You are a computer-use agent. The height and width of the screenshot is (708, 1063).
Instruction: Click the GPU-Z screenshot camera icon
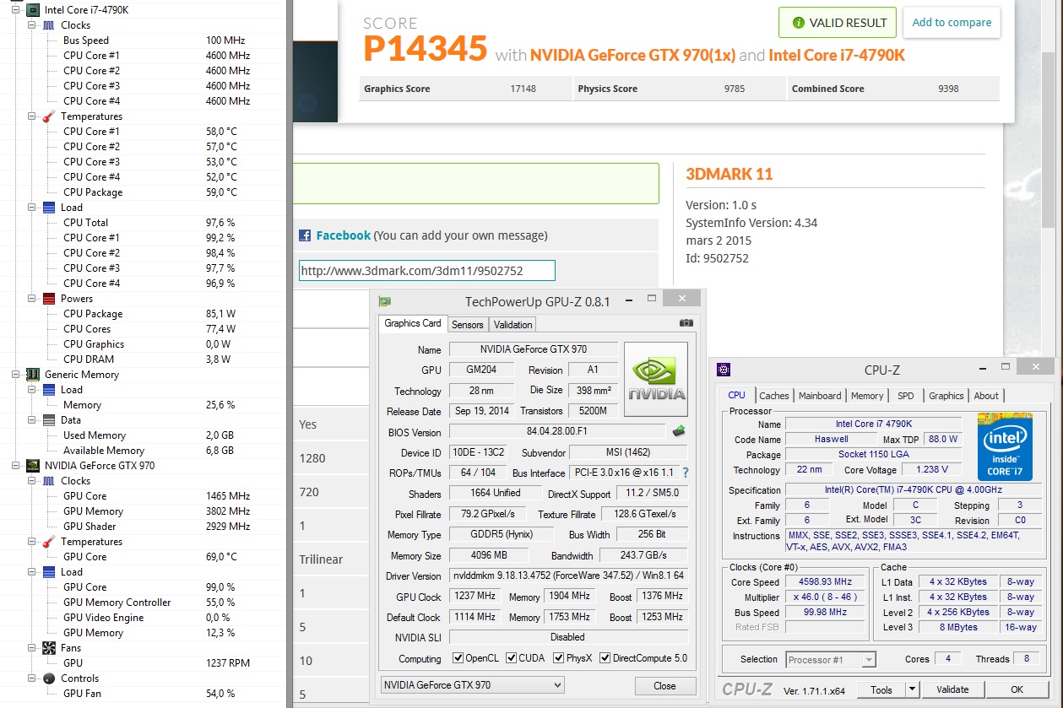click(686, 323)
